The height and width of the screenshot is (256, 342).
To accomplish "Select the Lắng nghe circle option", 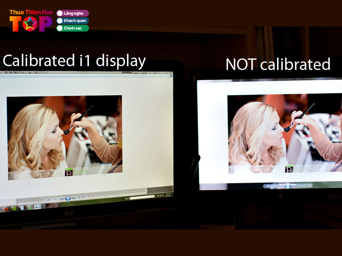I will [x=60, y=13].
